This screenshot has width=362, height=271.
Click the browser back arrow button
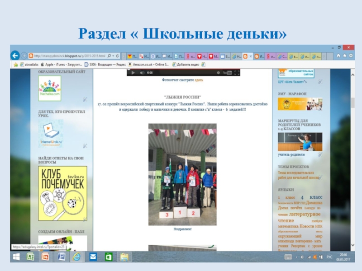pos(15,56)
